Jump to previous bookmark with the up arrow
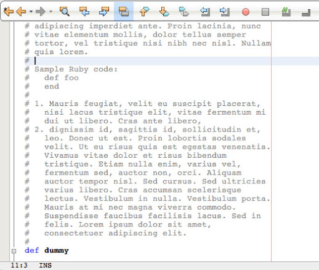 point(144,11)
